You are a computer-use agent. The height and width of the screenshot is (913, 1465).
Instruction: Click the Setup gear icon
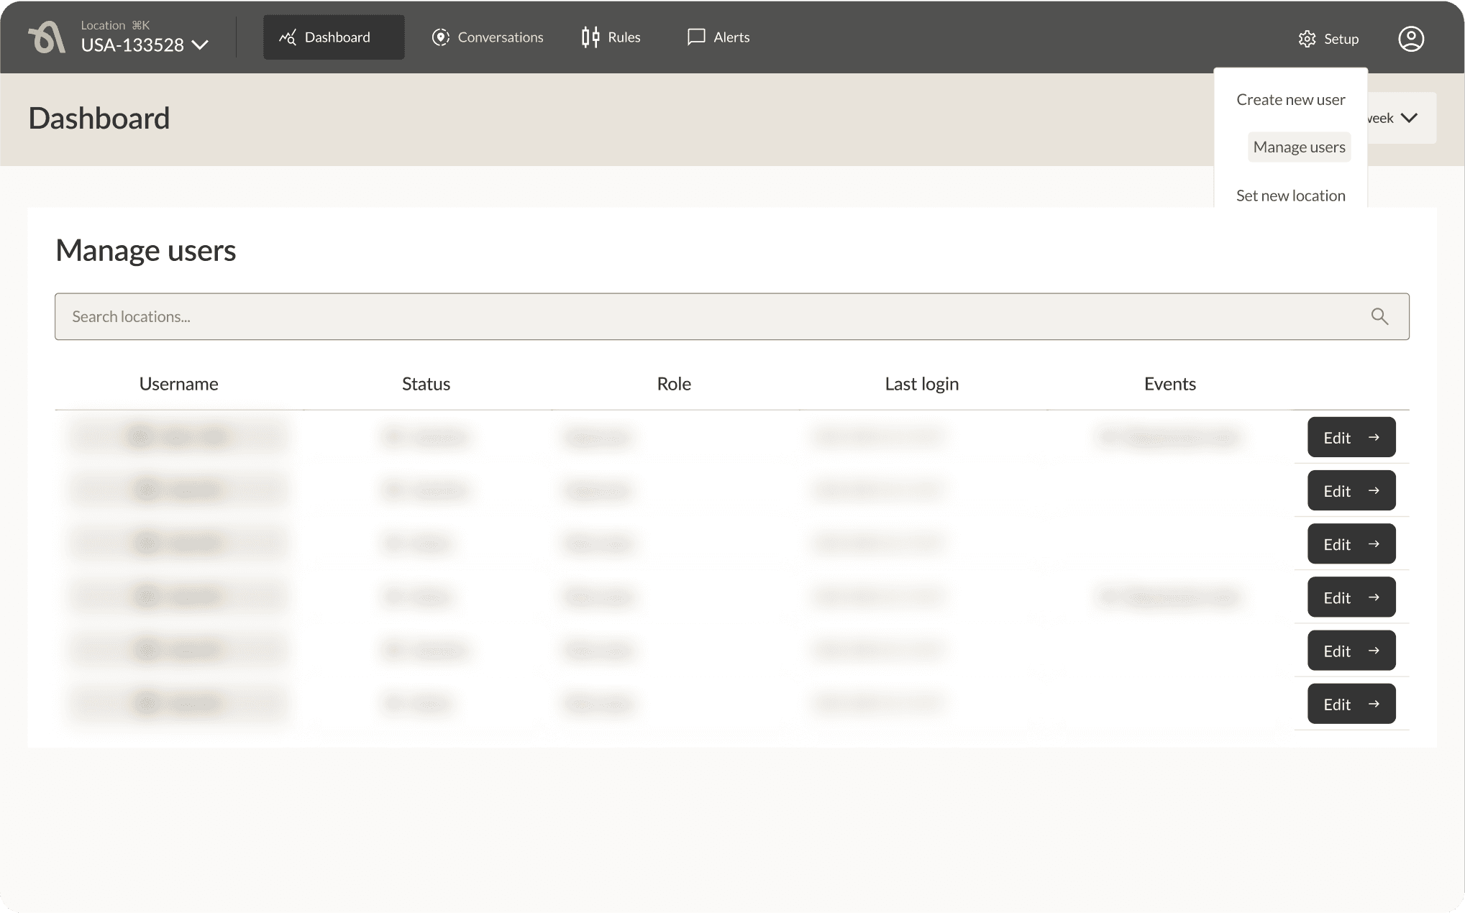click(x=1307, y=39)
